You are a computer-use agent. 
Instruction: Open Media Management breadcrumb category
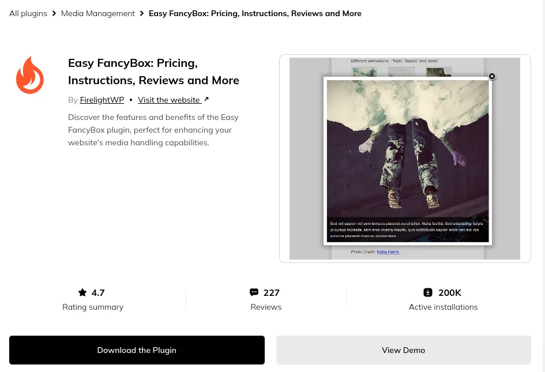click(x=98, y=13)
